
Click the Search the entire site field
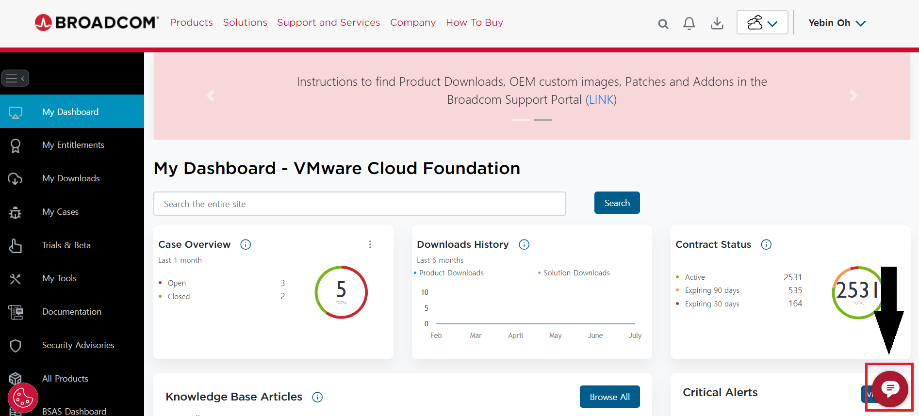pos(360,204)
